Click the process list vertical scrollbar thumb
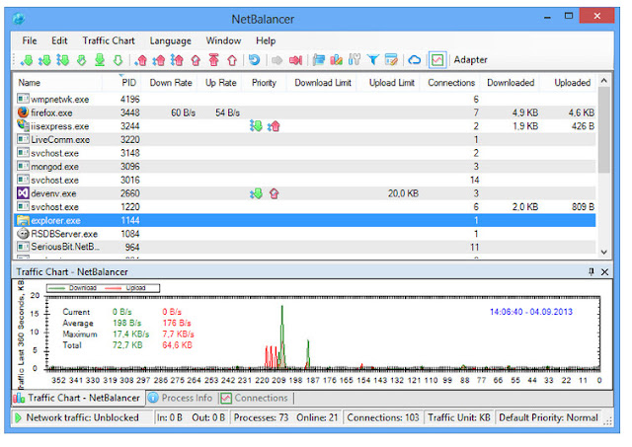The width and height of the screenshot is (632, 447). pos(603,129)
